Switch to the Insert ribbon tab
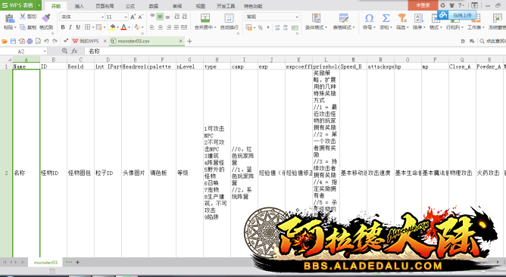 (79, 6)
